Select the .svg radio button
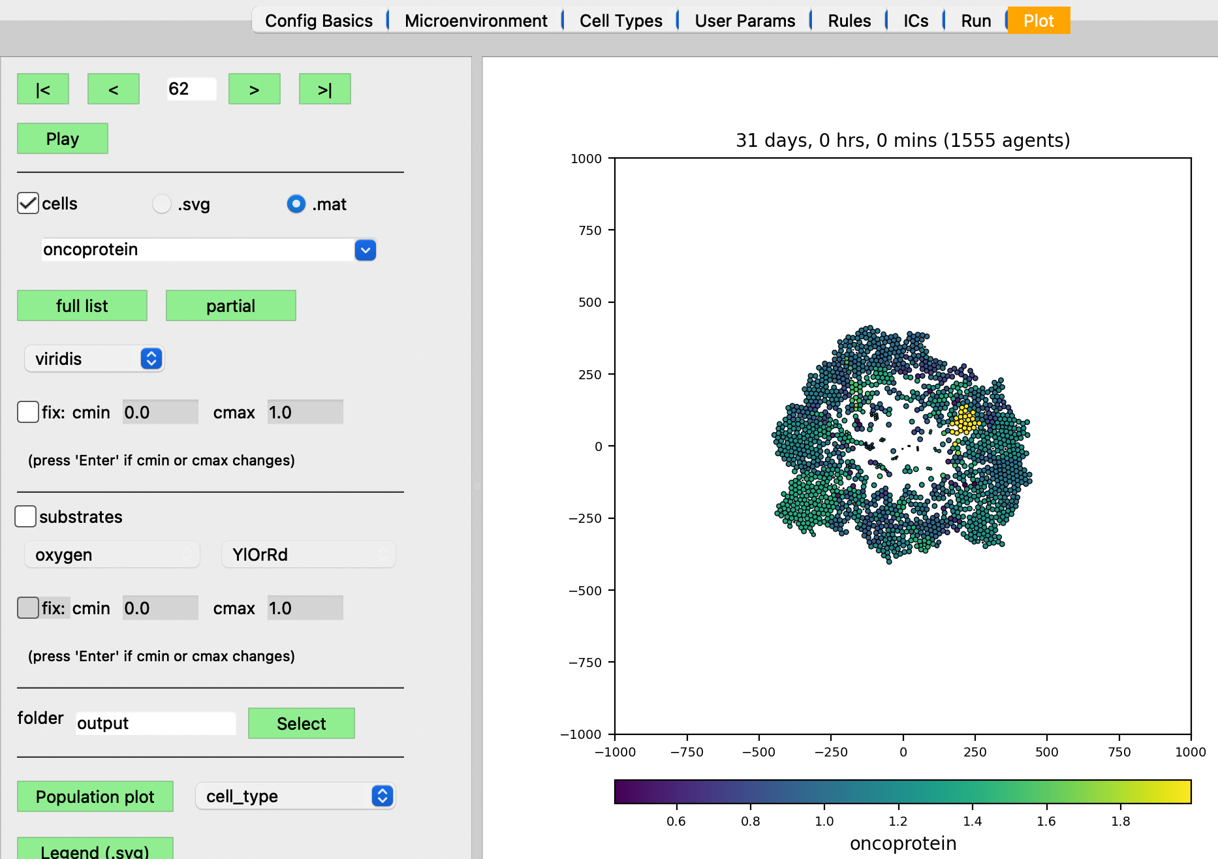This screenshot has height=859, width=1218. 162,204
